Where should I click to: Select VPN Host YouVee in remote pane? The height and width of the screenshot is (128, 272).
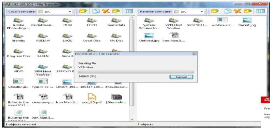point(174,24)
